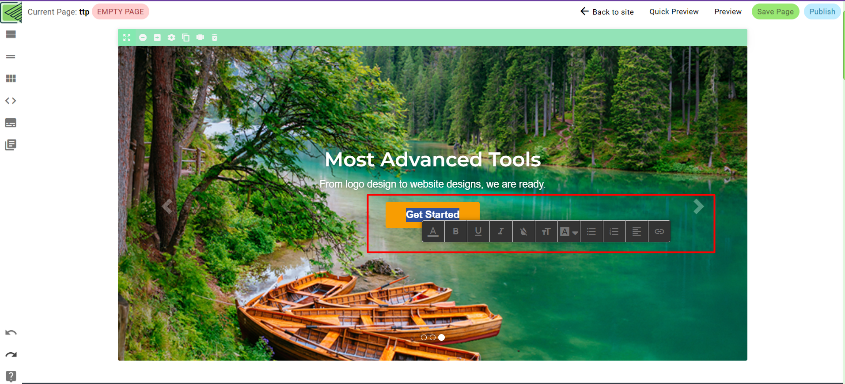Click the carousel slides icon in section toolbar
This screenshot has width=845, height=384.
point(200,38)
